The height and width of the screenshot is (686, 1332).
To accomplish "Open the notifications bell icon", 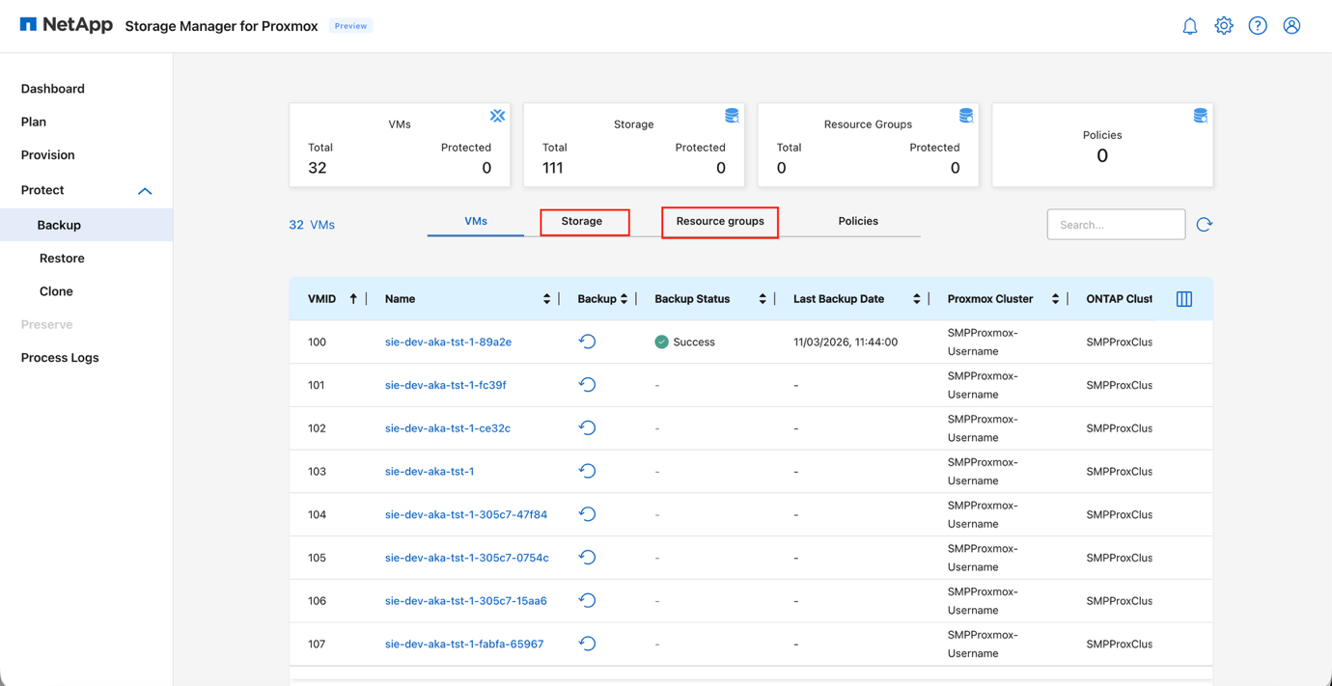I will point(1189,26).
